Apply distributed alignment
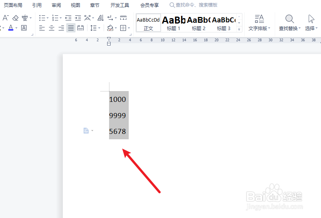 point(81,28)
